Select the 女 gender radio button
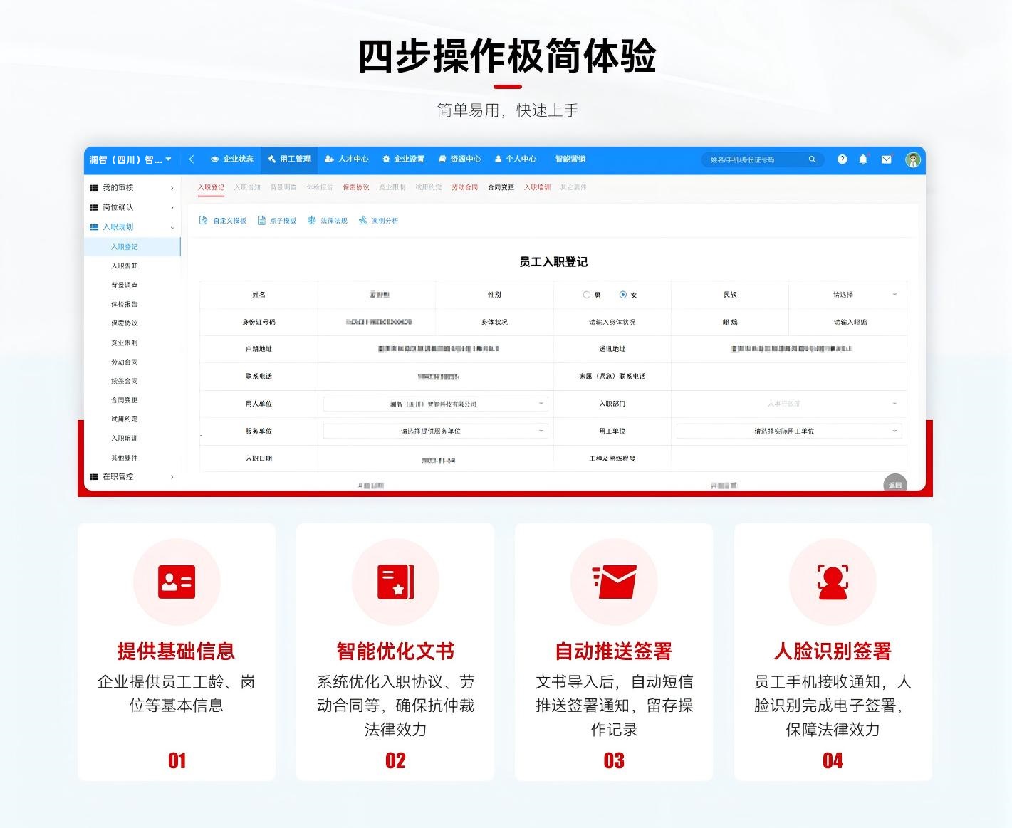Image resolution: width=1012 pixels, height=828 pixels. [x=623, y=294]
